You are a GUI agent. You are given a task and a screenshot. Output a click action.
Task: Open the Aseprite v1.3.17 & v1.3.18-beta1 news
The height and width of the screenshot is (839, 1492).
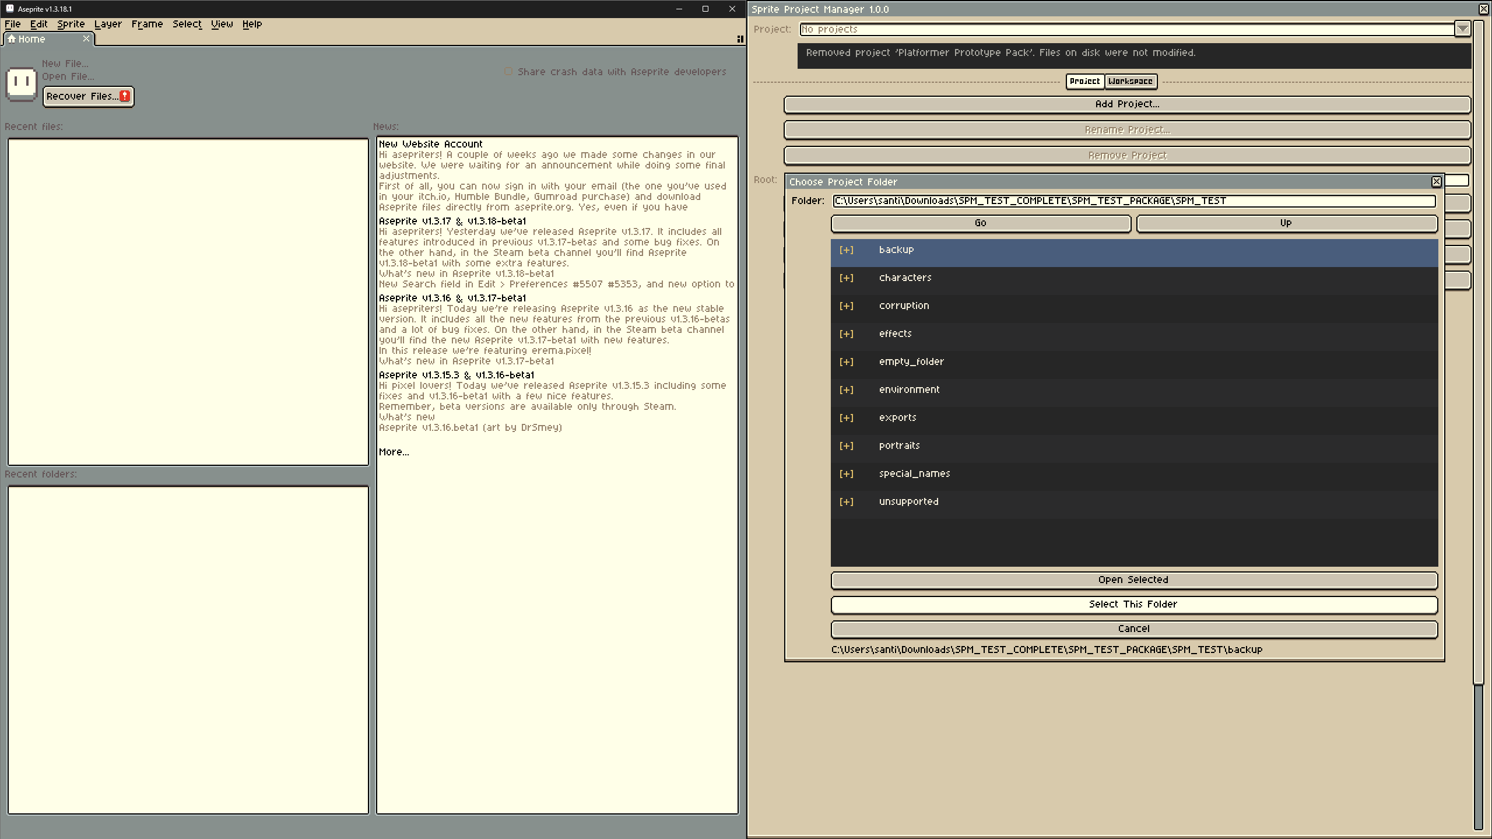coord(452,221)
